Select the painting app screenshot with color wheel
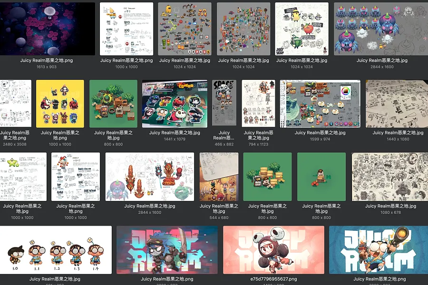428x285 pixels. tap(320, 104)
